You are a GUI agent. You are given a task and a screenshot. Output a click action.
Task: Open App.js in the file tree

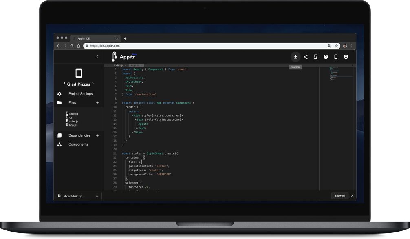pos(71,125)
